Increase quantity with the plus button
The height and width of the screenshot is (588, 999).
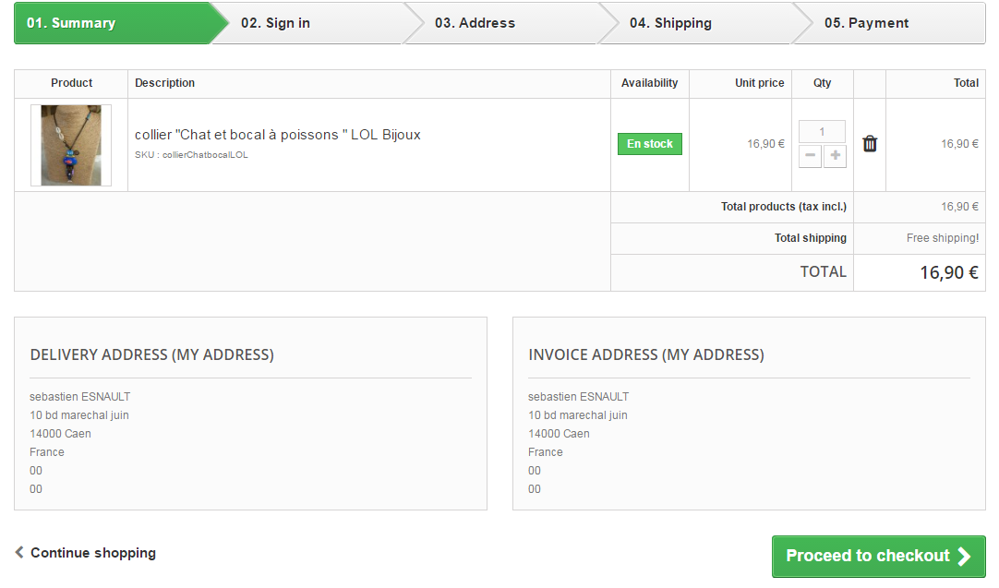(835, 156)
